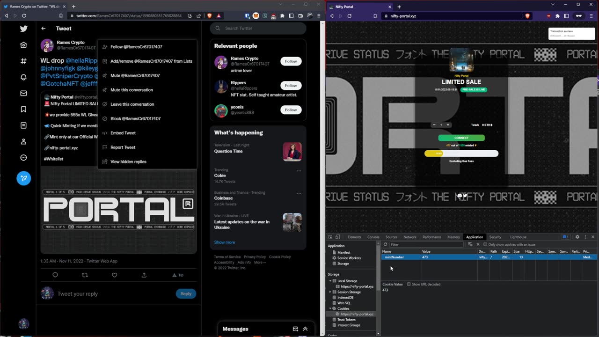Viewport: 599px width, 337px height.
Task: Collapse the Local Storage tree node
Action: 330,281
